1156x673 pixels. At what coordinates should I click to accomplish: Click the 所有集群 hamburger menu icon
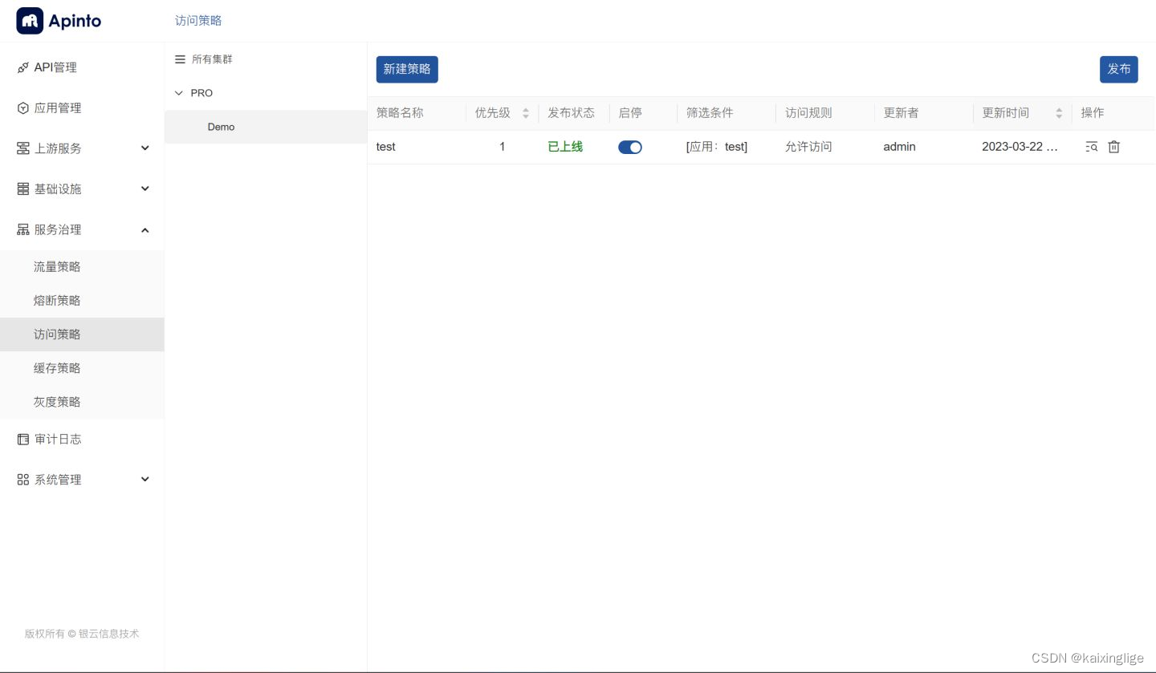(x=180, y=59)
